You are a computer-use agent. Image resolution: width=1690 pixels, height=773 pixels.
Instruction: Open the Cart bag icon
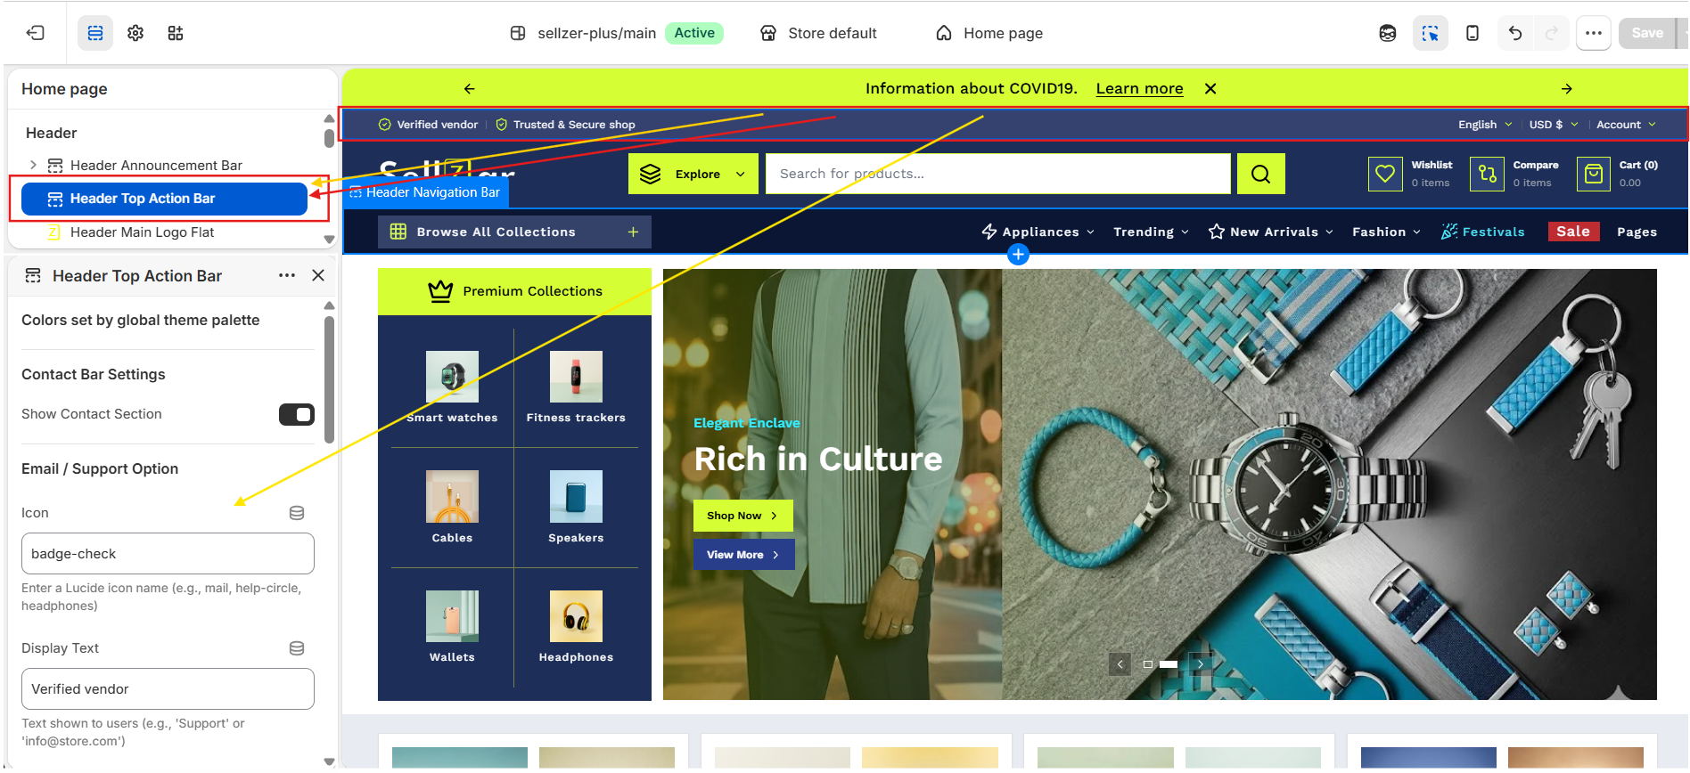tap(1594, 174)
